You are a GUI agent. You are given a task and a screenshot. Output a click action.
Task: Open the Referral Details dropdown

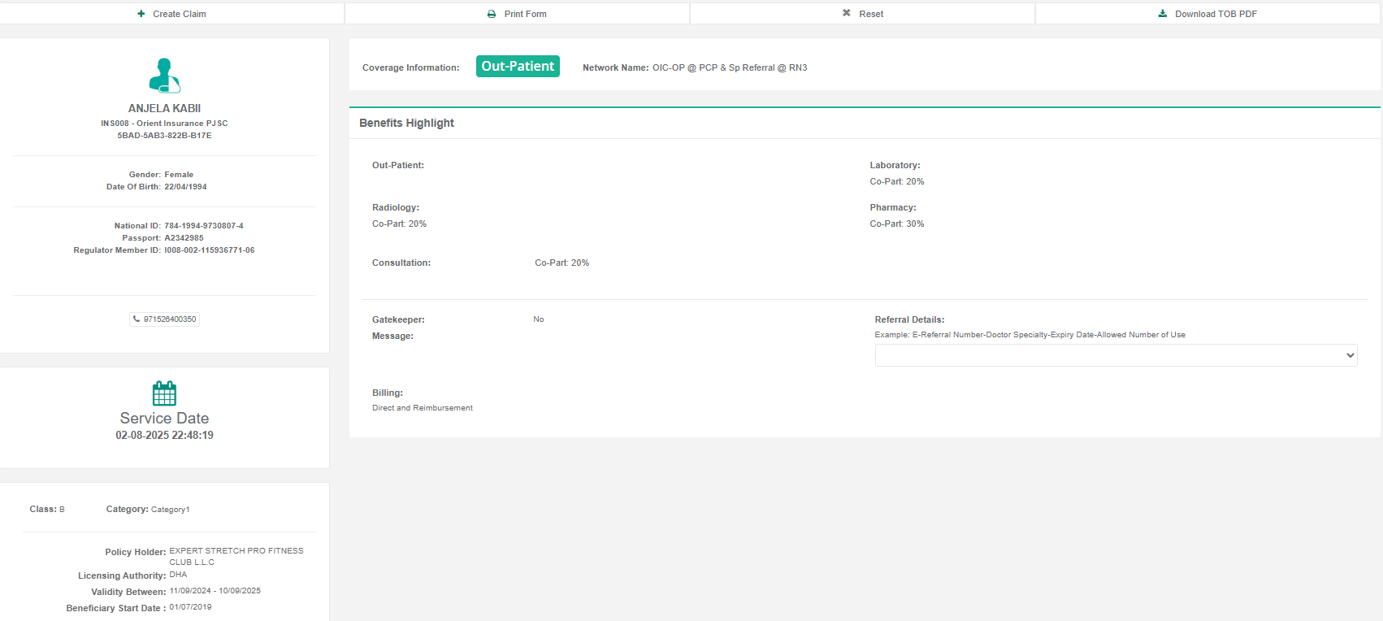tap(1115, 355)
